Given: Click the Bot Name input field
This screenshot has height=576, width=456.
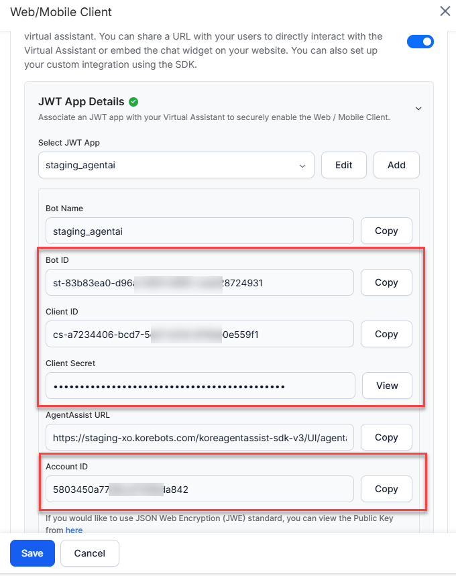Looking at the screenshot, I should 199,231.
